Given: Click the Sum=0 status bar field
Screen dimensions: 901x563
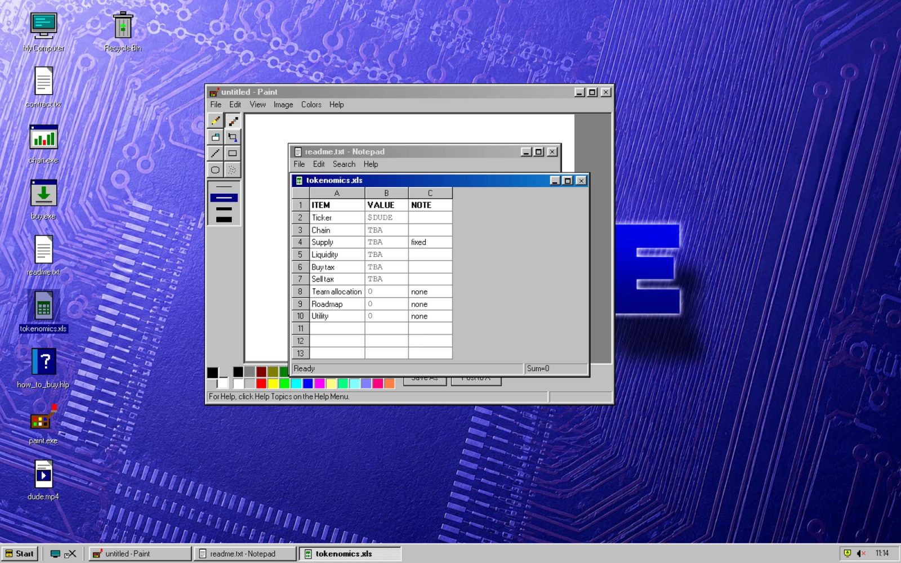Looking at the screenshot, I should click(556, 369).
